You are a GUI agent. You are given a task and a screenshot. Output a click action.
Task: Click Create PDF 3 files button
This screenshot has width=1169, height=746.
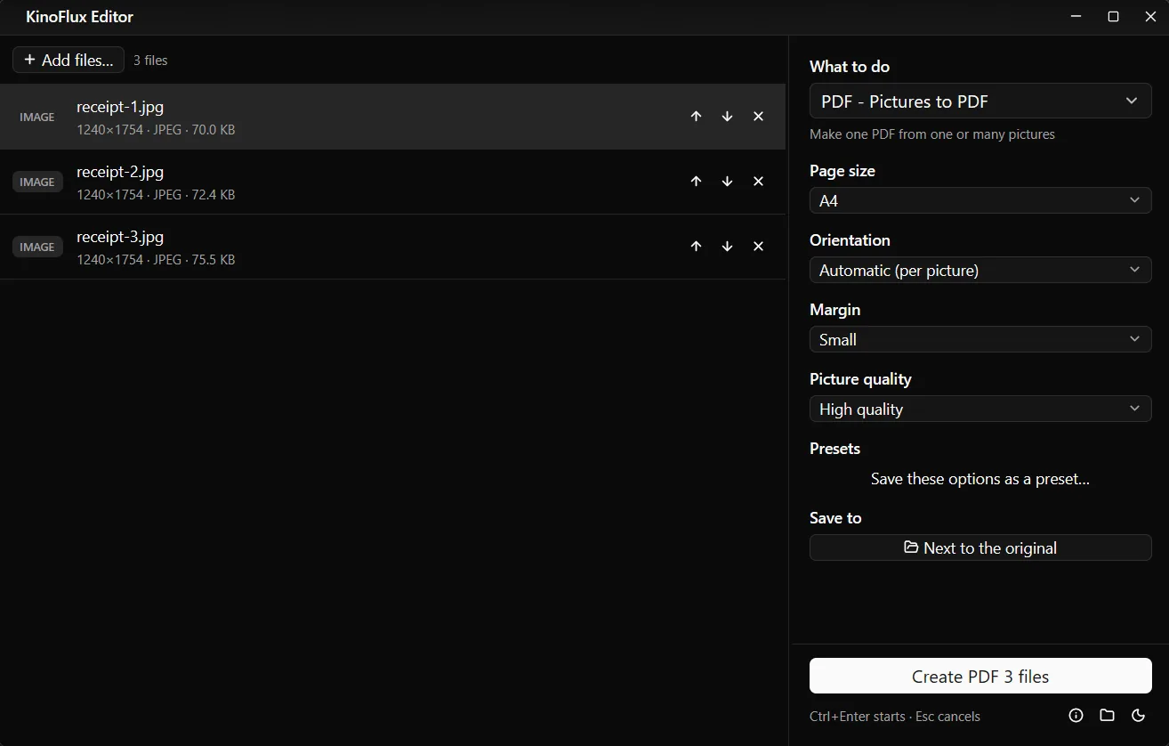pyautogui.click(x=980, y=677)
